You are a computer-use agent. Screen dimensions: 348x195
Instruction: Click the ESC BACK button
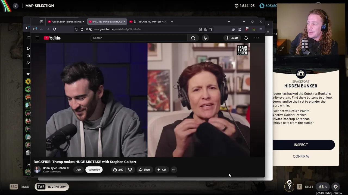point(19,187)
